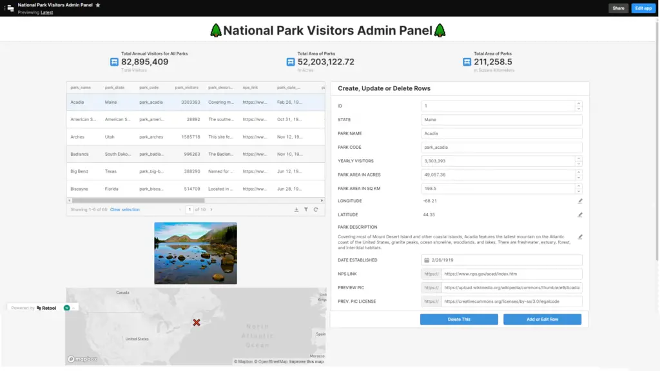660x371 pixels.
Task: Select the Biscayne park row
Action: [x=196, y=189]
